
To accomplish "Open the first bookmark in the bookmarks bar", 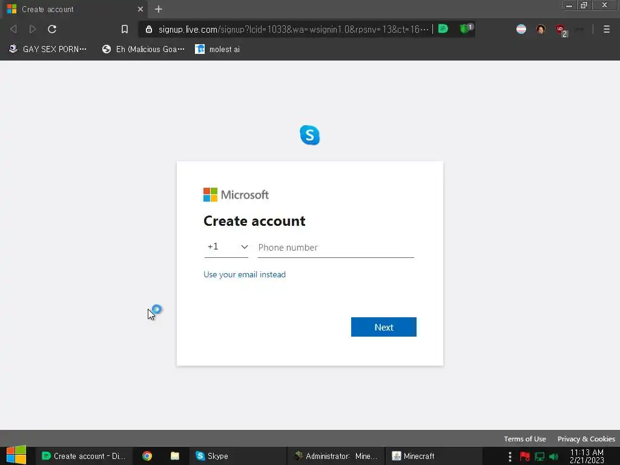I will point(48,50).
